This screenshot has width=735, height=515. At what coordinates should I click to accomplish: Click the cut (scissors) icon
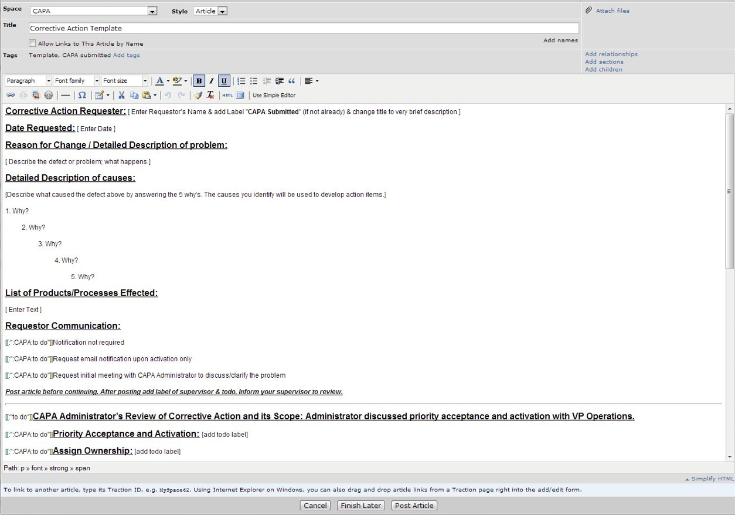click(121, 95)
